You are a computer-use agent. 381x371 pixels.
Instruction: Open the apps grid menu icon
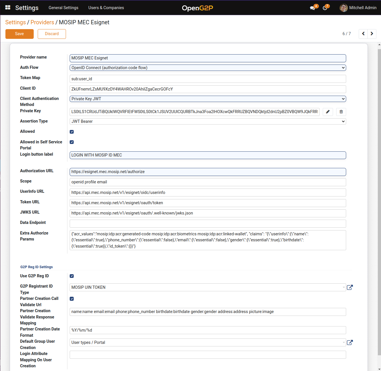point(8,8)
